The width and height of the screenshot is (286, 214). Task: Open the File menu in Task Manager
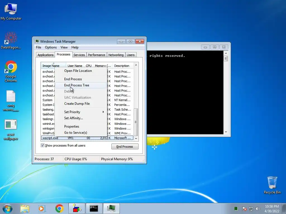pyautogui.click(x=39, y=47)
